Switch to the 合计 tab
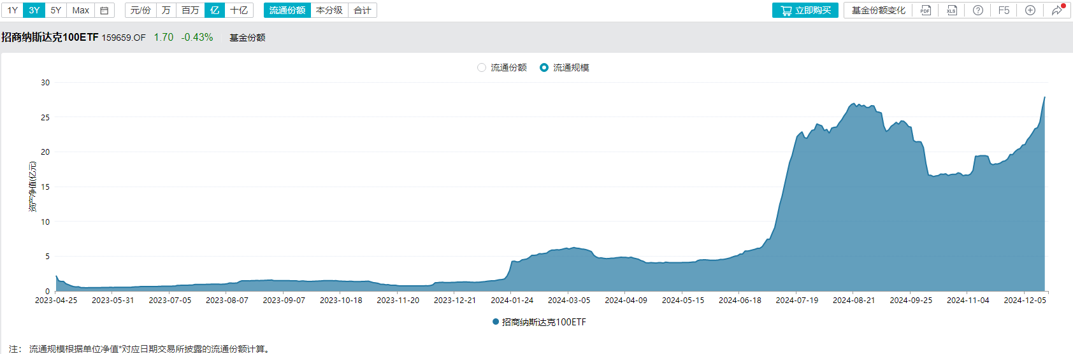 point(363,10)
